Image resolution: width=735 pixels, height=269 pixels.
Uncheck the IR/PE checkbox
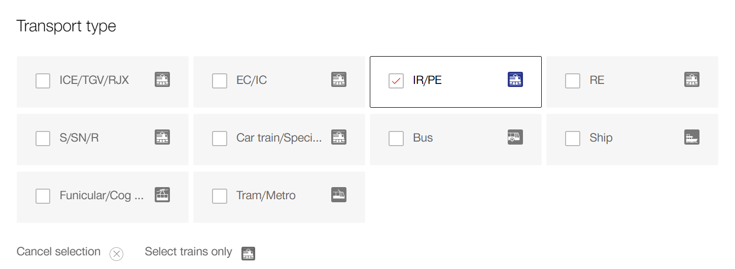396,81
